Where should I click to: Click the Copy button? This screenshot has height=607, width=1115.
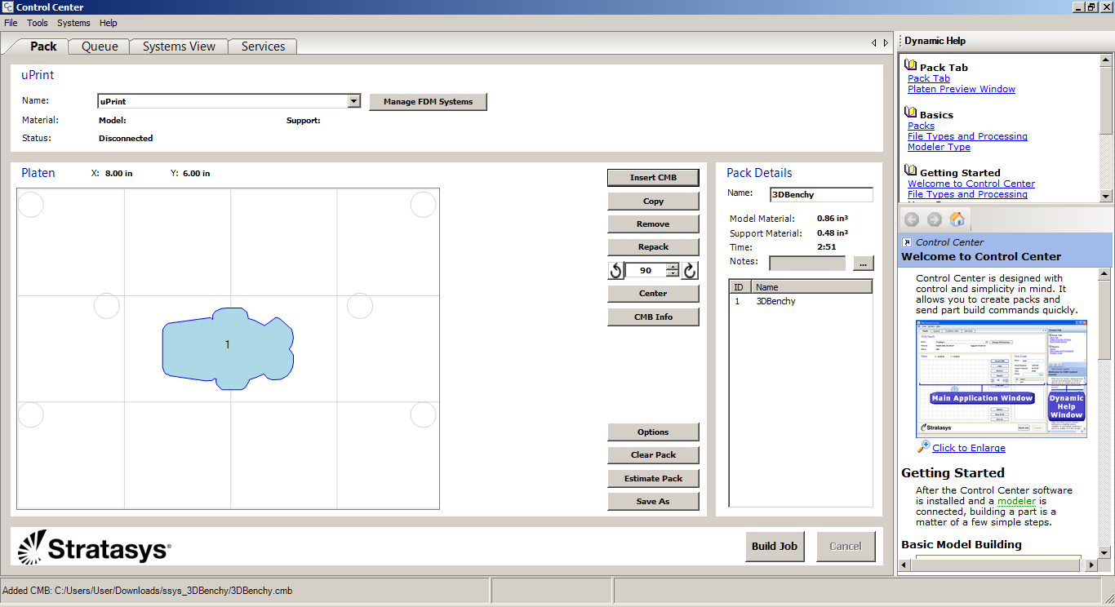point(653,201)
